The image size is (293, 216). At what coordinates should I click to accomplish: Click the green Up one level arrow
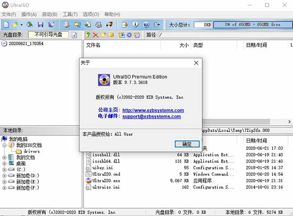pos(88,35)
